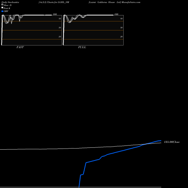Click the FULL stochastic chart panel
Screen dimensions: 188x188
[93, 30]
